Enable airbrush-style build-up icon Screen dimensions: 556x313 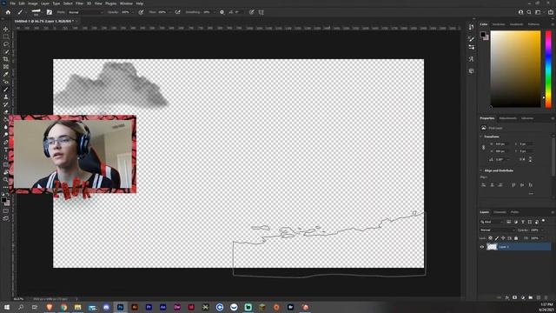[177, 12]
